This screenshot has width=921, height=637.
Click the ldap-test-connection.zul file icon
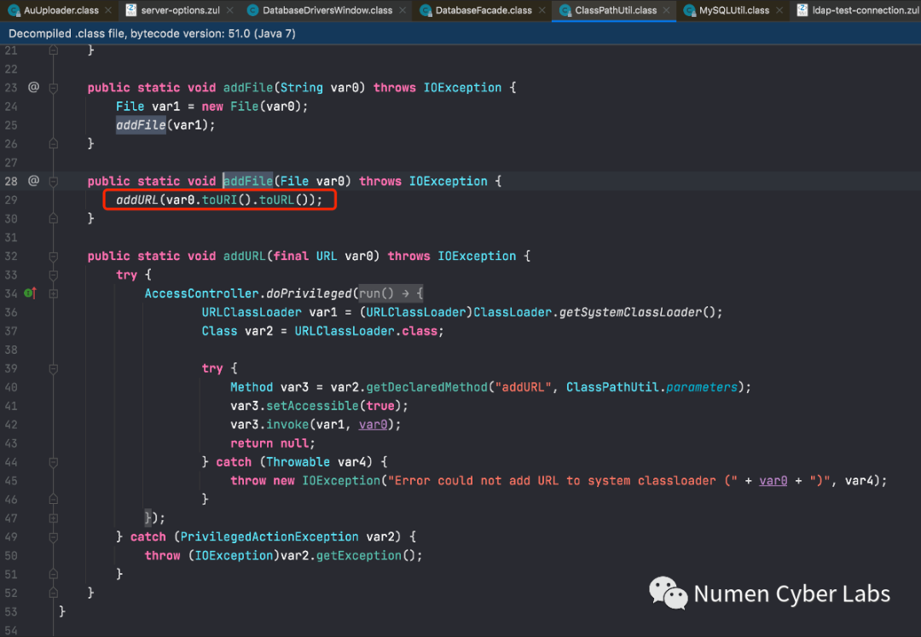802,10
